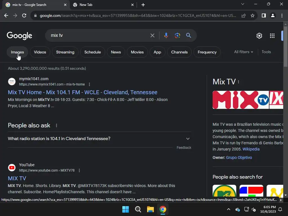This screenshot has width=288, height=216.
Task: Expand the All filters dropdown
Action: click(x=244, y=52)
